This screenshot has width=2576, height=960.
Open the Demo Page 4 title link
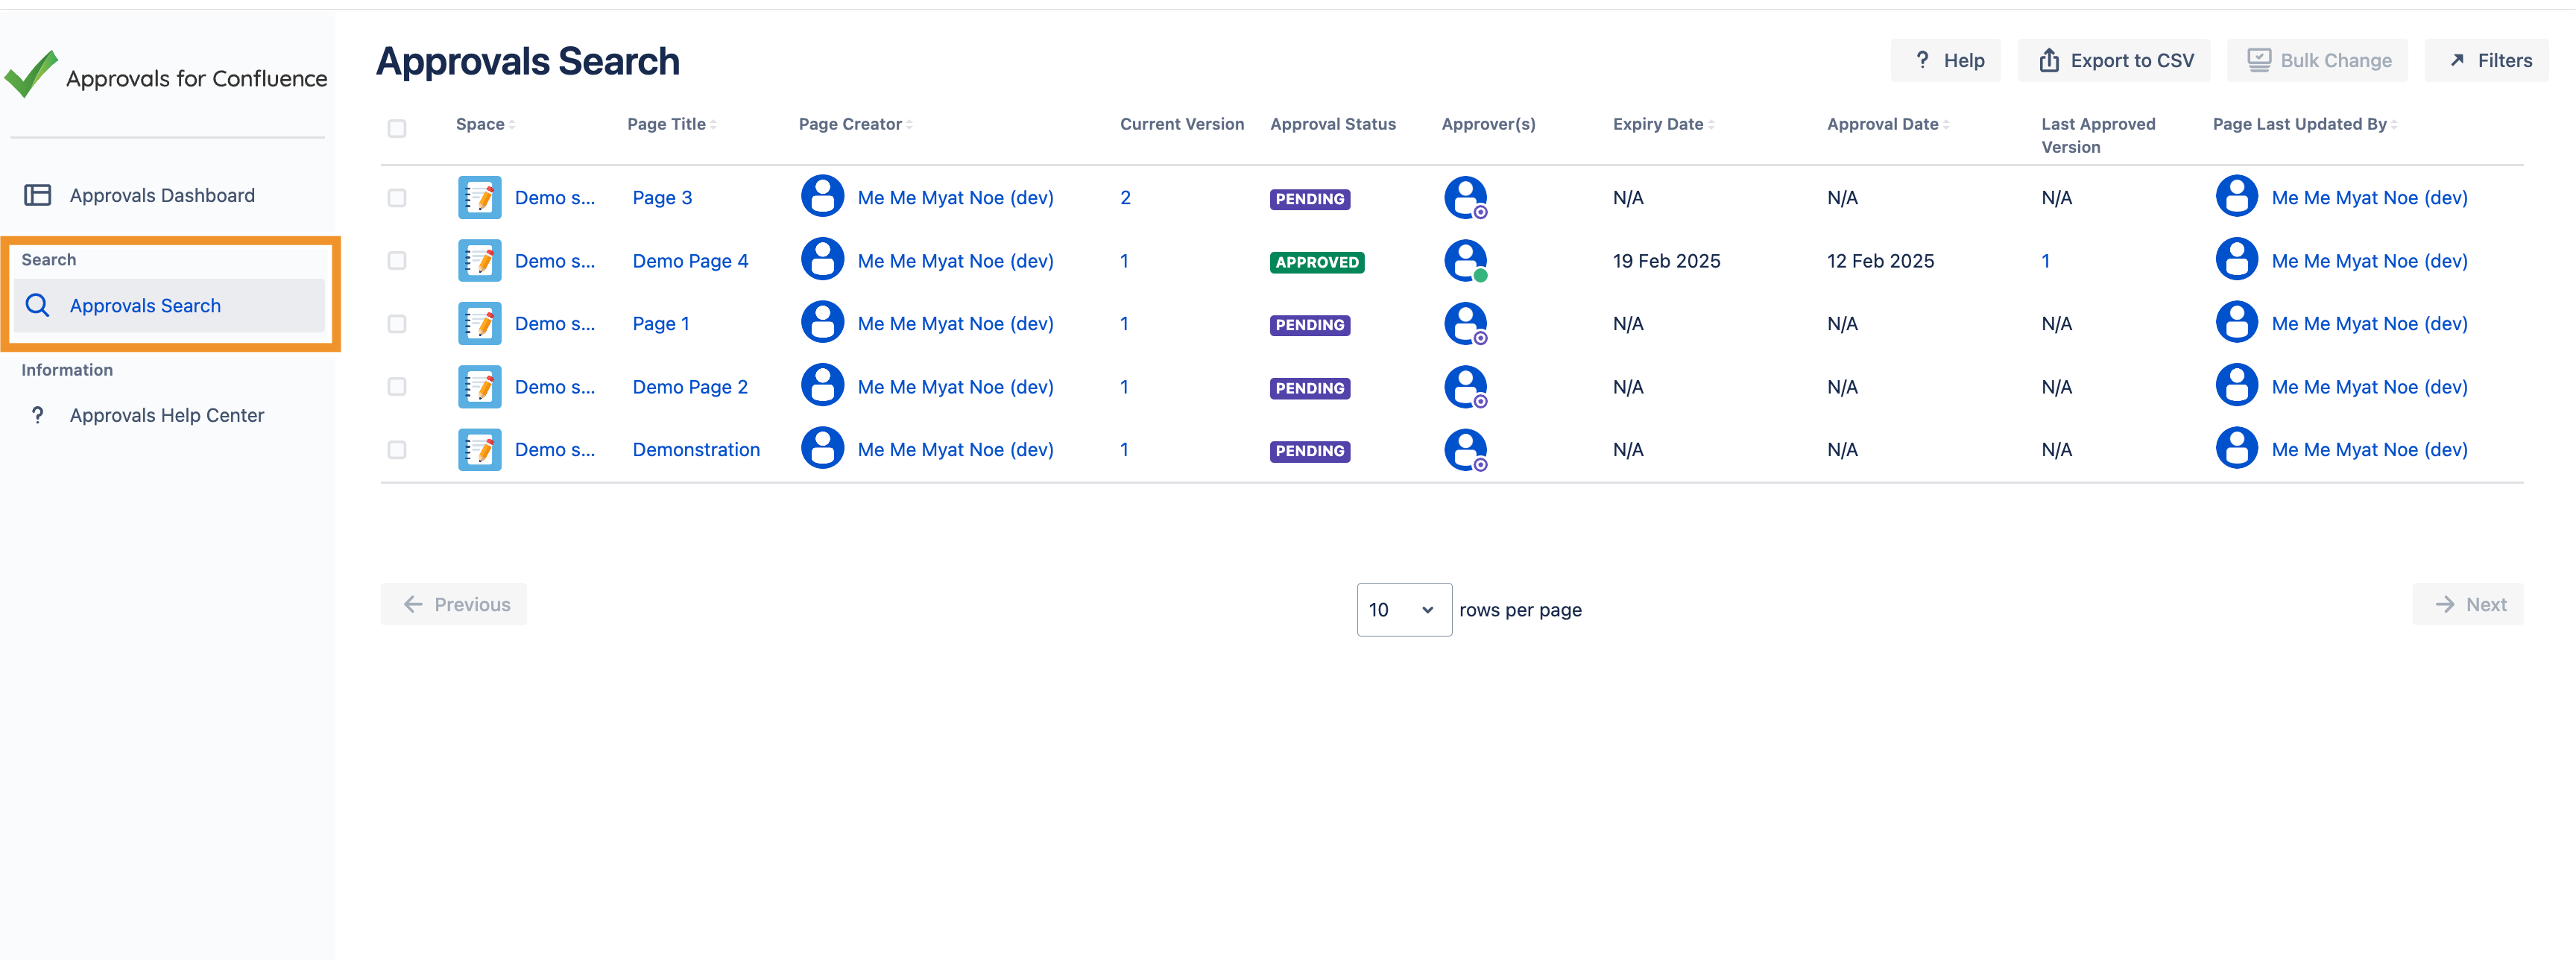click(x=690, y=261)
